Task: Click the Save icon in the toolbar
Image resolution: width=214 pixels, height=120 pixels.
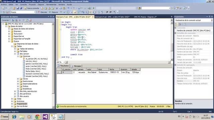Action: (18, 8)
